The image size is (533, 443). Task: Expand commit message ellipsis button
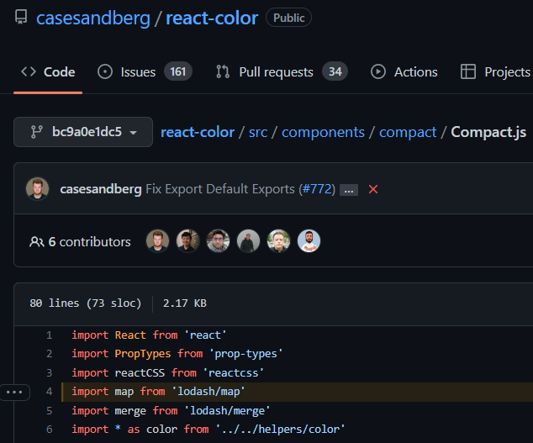click(349, 190)
